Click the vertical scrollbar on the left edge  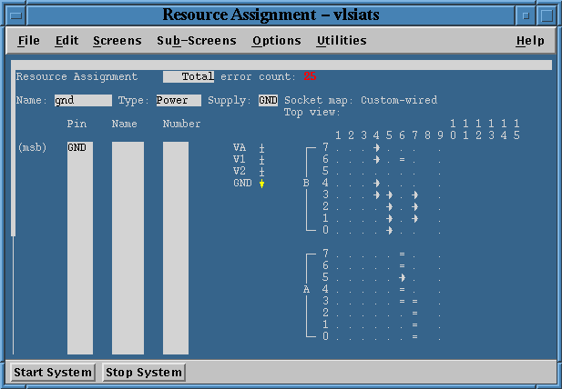click(x=14, y=207)
